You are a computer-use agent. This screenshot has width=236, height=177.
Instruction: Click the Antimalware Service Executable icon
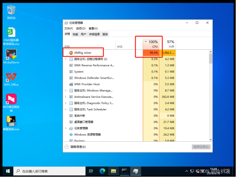tap(71, 97)
